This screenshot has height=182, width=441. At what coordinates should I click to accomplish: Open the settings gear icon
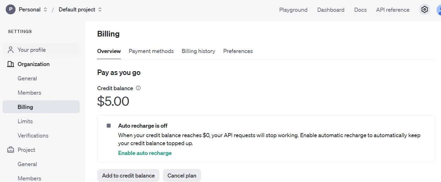425,10
